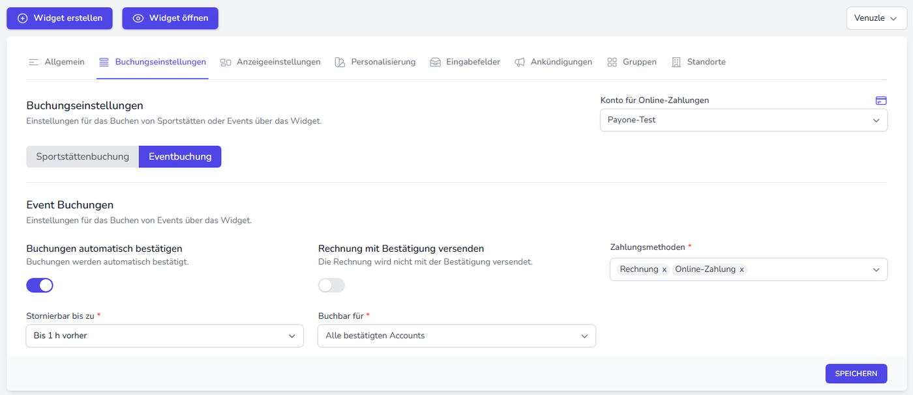This screenshot has width=913, height=395.
Task: Click the Personalisierung palette icon
Action: coord(340,62)
